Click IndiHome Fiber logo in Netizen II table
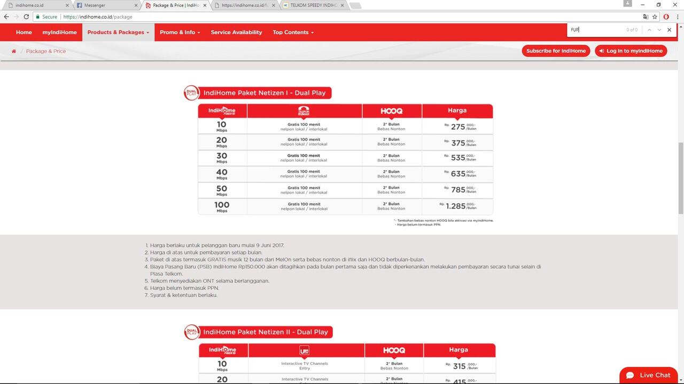This screenshot has width=684, height=384. coord(222,350)
